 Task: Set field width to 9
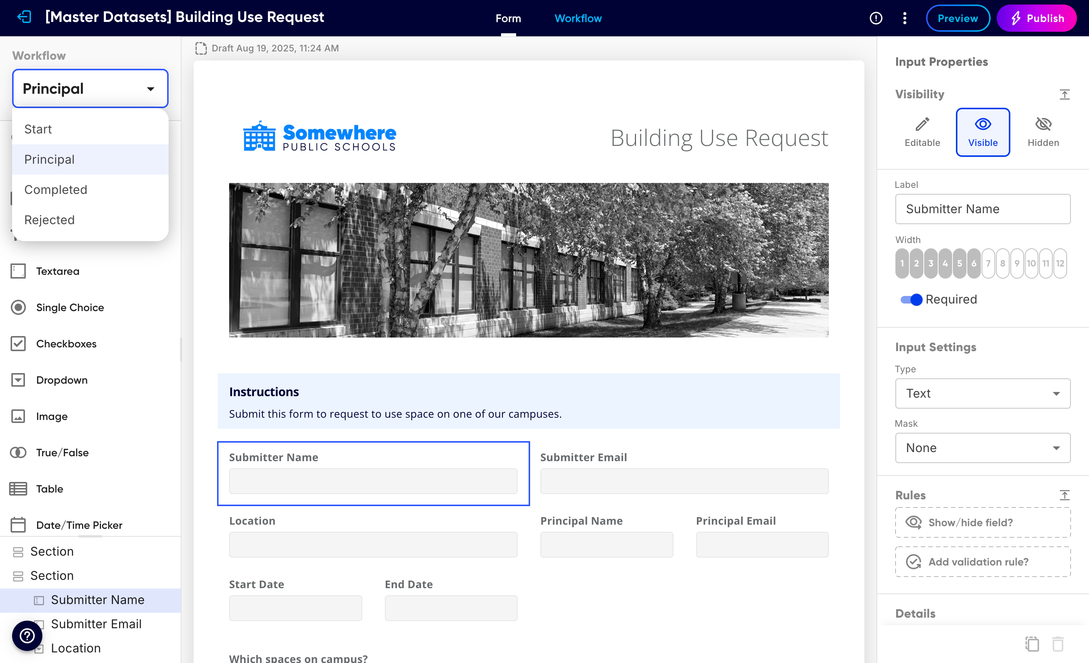(x=1017, y=263)
